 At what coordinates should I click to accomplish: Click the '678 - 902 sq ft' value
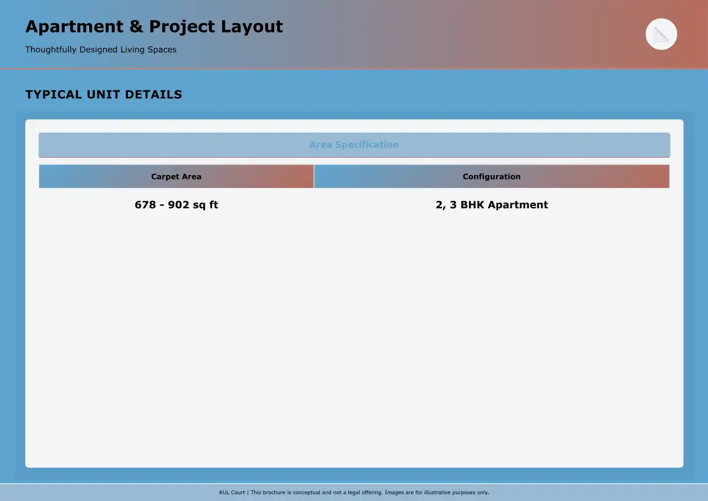click(x=176, y=205)
